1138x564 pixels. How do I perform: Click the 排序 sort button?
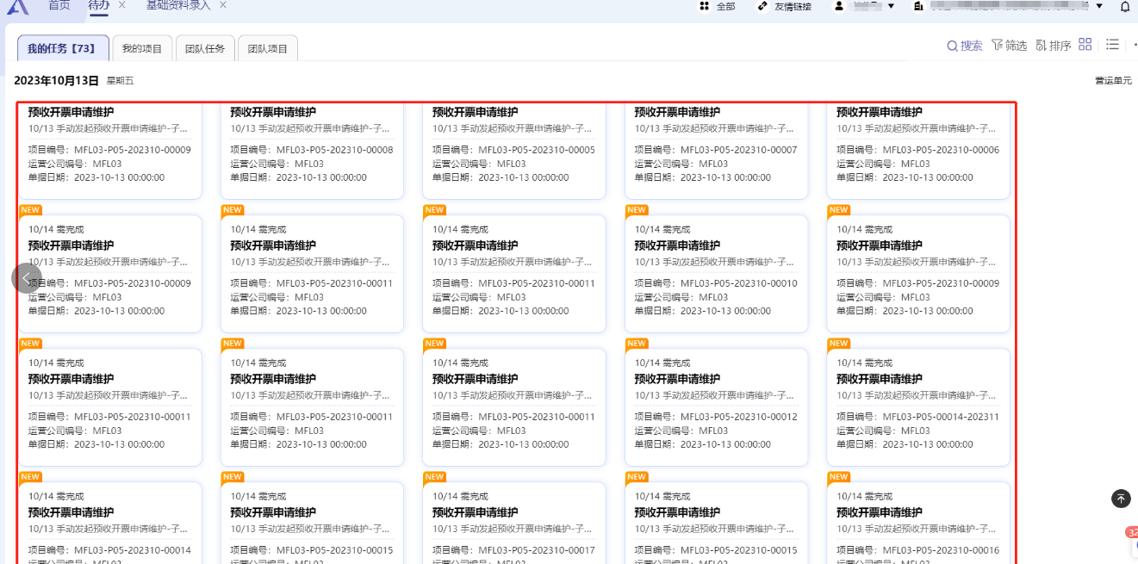tap(1054, 46)
